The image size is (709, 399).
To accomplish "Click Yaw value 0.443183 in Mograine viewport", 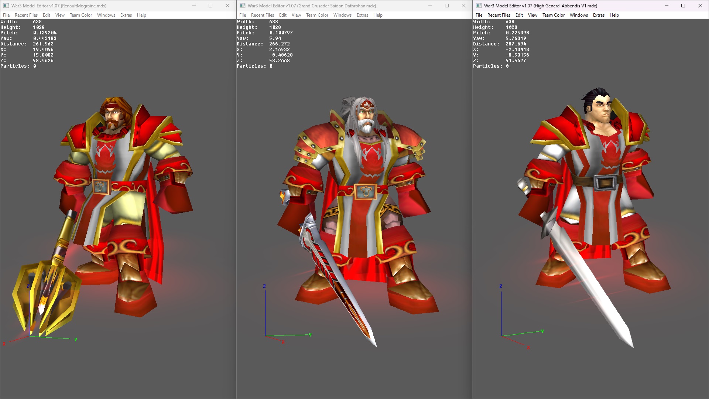I will (45, 38).
